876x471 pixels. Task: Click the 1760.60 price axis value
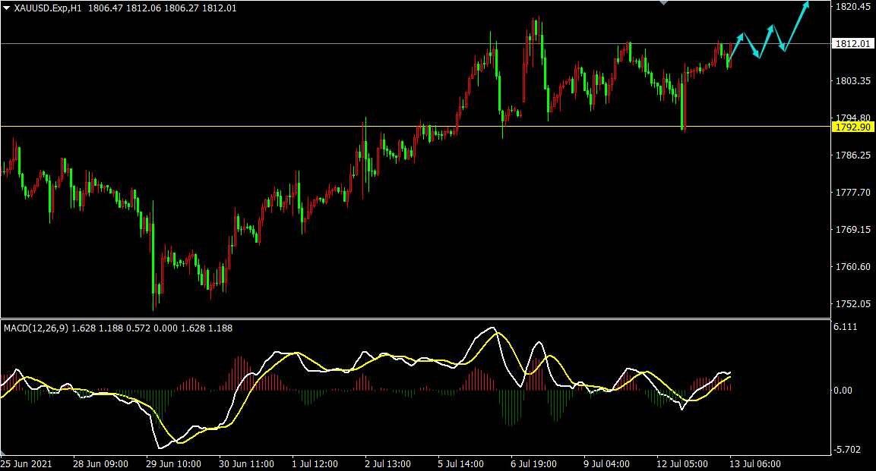click(852, 266)
